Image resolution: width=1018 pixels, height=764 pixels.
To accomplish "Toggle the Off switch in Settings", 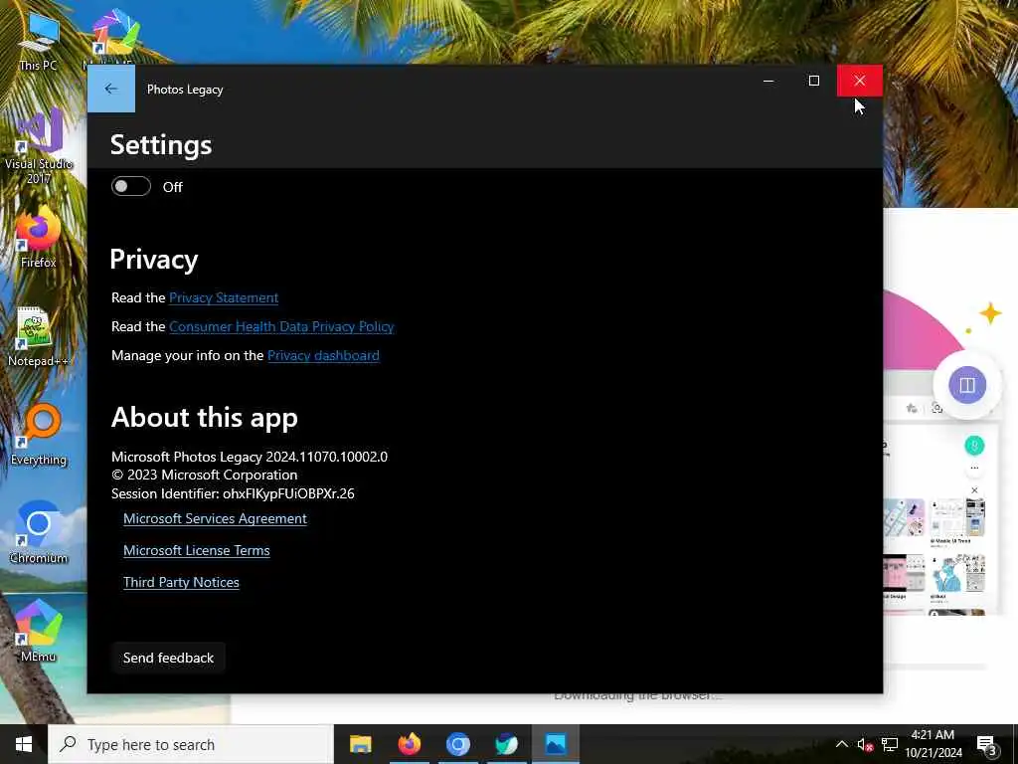I will (130, 186).
